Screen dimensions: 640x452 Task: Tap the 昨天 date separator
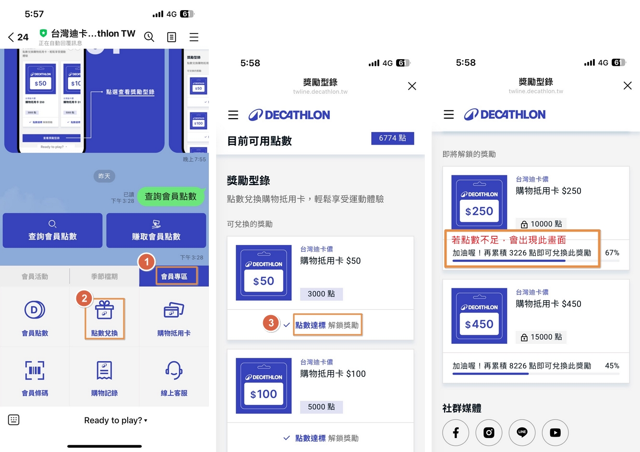point(104,176)
